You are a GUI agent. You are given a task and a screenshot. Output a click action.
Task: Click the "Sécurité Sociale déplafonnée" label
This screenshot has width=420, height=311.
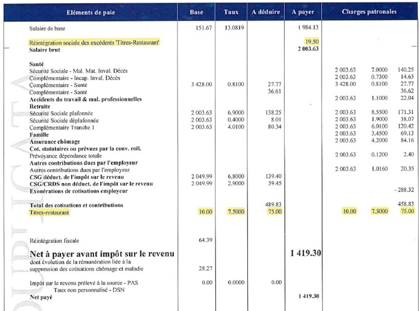[64, 120]
